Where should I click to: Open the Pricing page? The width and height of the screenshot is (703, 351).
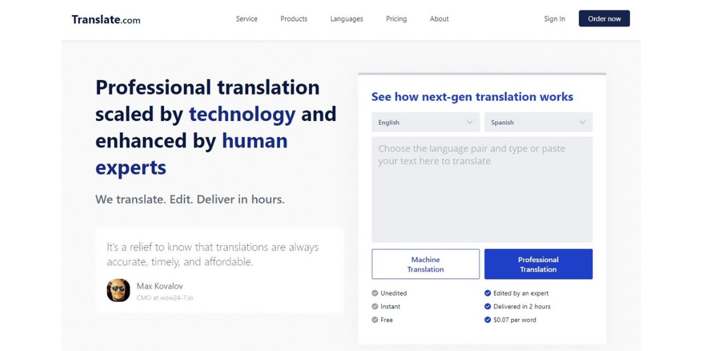[x=396, y=19]
